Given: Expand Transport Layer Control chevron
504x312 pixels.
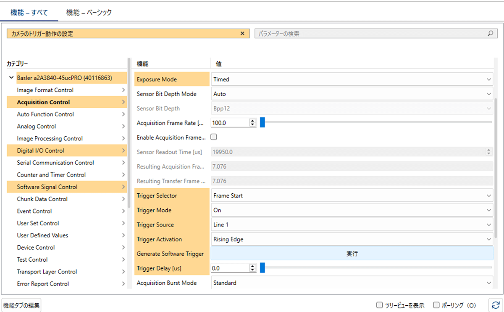Looking at the screenshot, I should [x=123, y=272].
